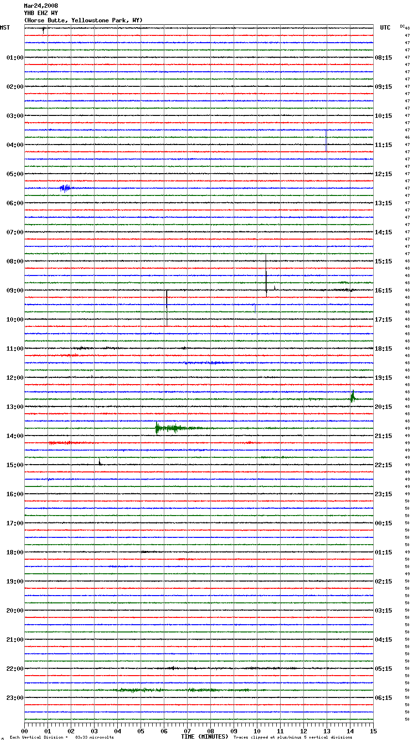This screenshot has width=412, height=744.
Task: Click the 18:15 UTC time label
Action: [x=383, y=349]
